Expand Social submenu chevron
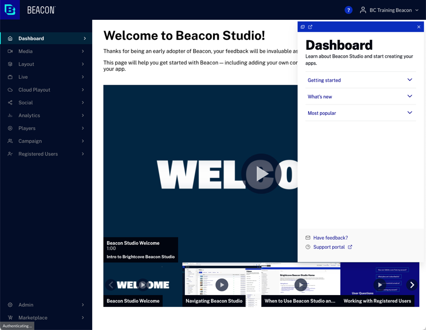Image resolution: width=426 pixels, height=330 pixels. (83, 103)
